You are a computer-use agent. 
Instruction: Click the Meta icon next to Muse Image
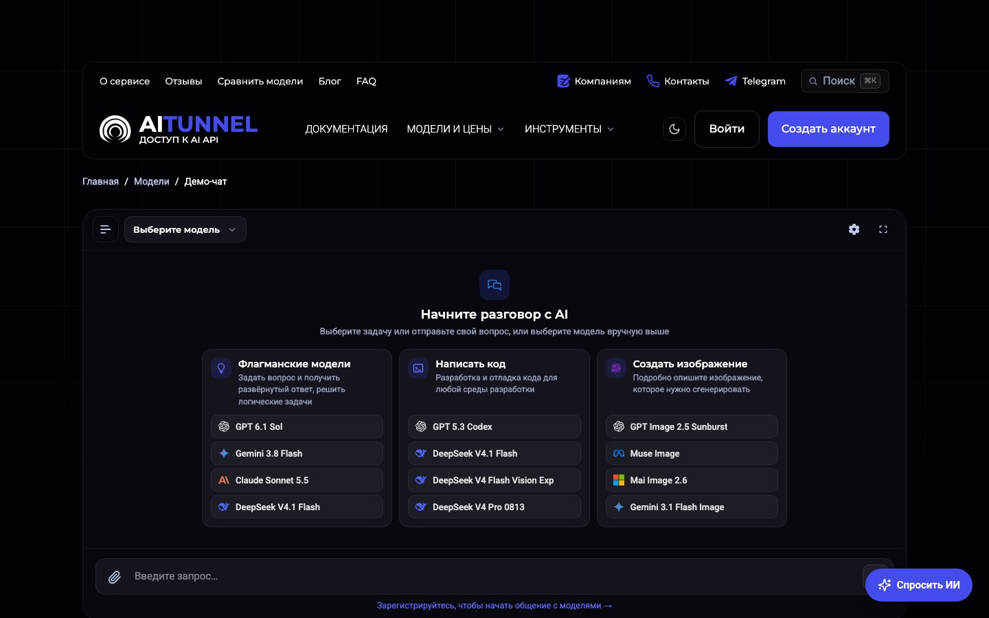pyautogui.click(x=619, y=453)
